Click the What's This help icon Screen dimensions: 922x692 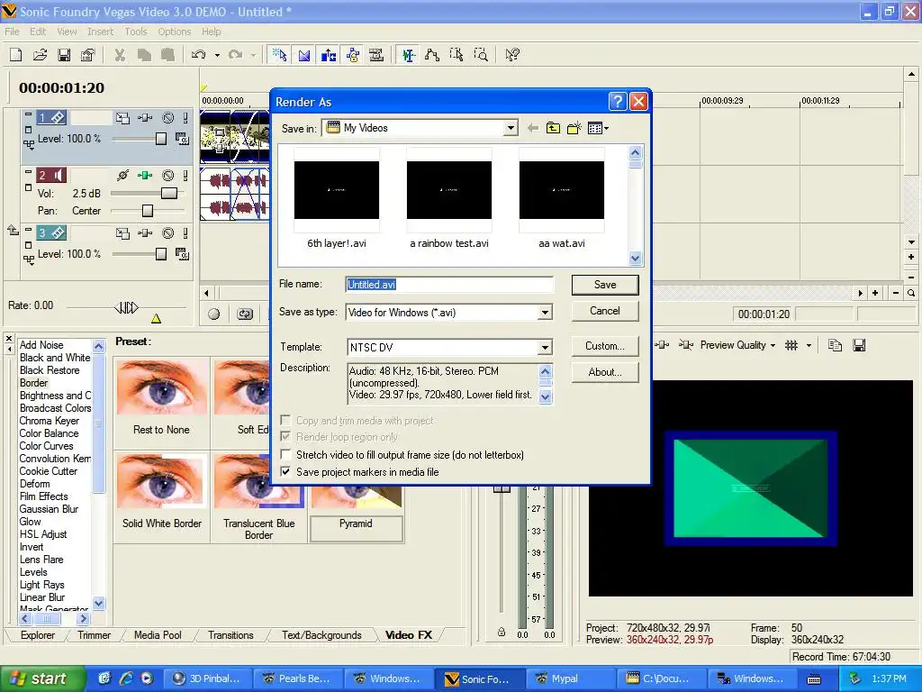(x=512, y=55)
